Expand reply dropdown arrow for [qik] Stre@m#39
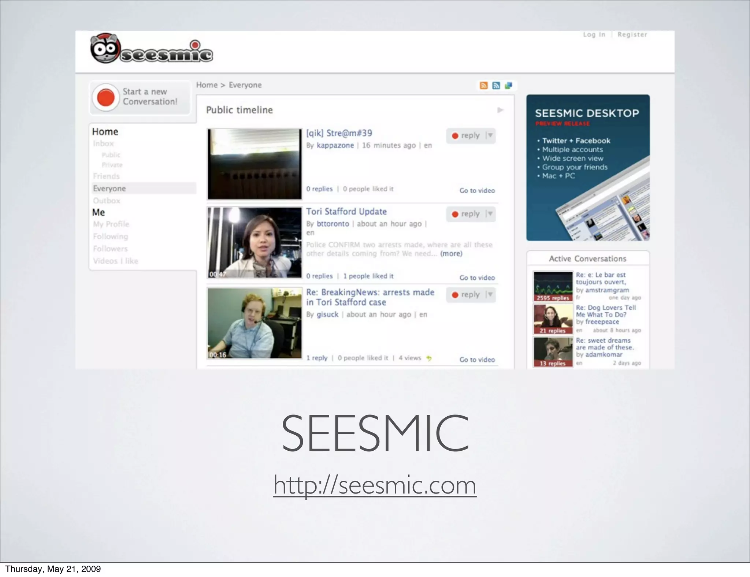Viewport: 750px width, 577px height. [x=490, y=135]
